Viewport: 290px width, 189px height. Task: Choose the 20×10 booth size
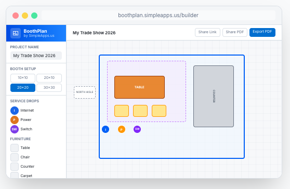point(49,78)
